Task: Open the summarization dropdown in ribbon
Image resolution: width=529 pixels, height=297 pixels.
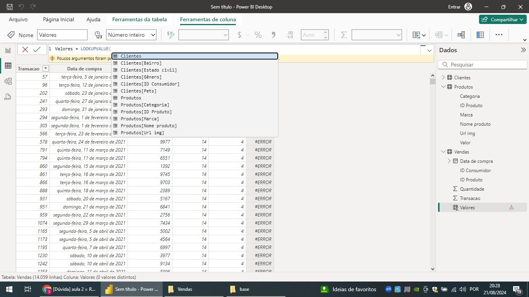Action: point(376,35)
